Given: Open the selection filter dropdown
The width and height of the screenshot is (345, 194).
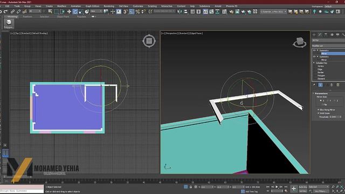Looking at the screenshot, I should (35, 11).
